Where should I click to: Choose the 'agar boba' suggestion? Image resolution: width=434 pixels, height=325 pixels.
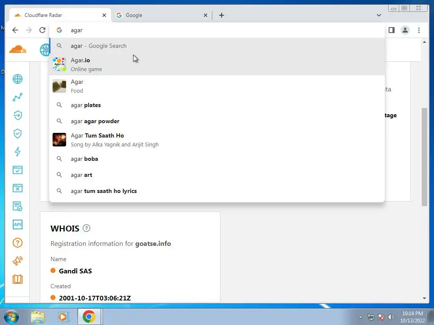point(217,159)
